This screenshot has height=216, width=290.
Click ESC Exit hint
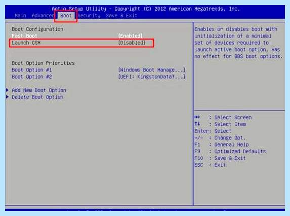click(x=210, y=165)
